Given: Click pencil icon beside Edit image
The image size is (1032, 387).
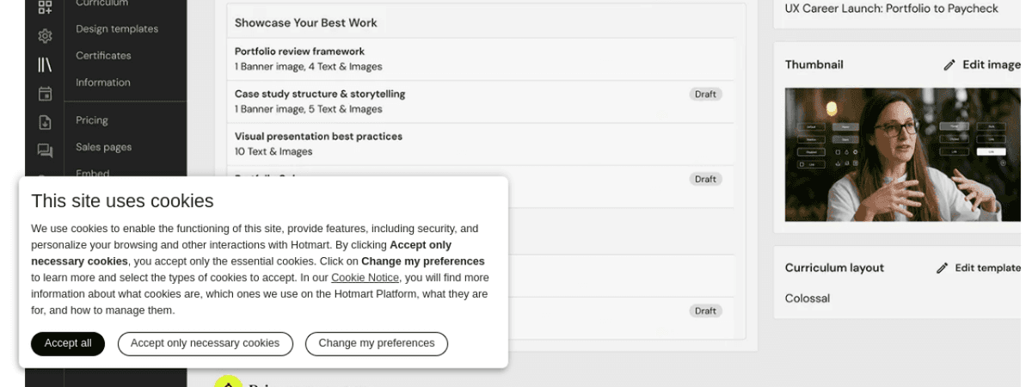Looking at the screenshot, I should [x=949, y=64].
